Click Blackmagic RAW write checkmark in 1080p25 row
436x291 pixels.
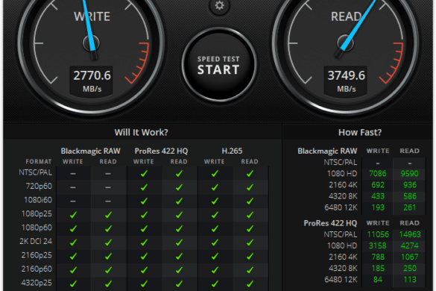tap(73, 215)
